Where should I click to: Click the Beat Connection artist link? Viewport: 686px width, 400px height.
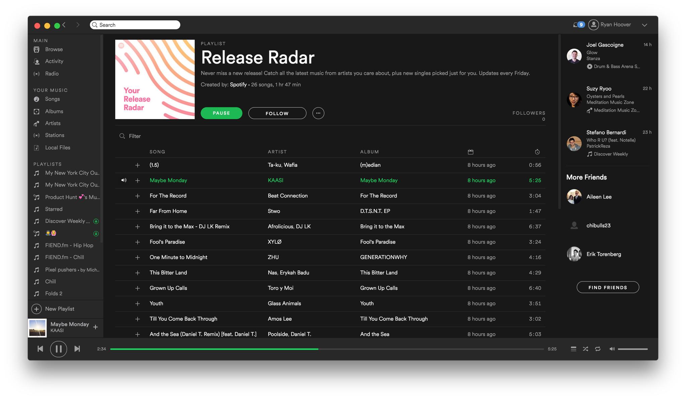(x=288, y=196)
